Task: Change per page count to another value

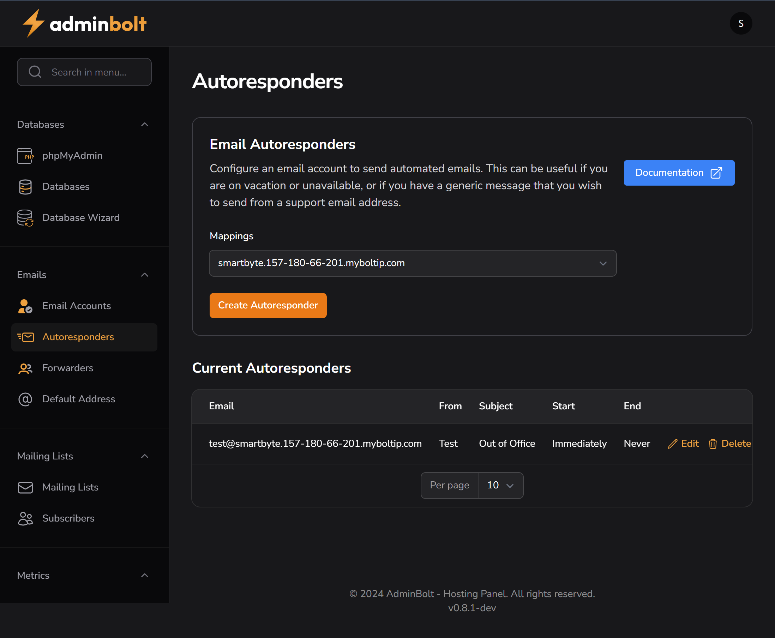Action: pyautogui.click(x=500, y=485)
